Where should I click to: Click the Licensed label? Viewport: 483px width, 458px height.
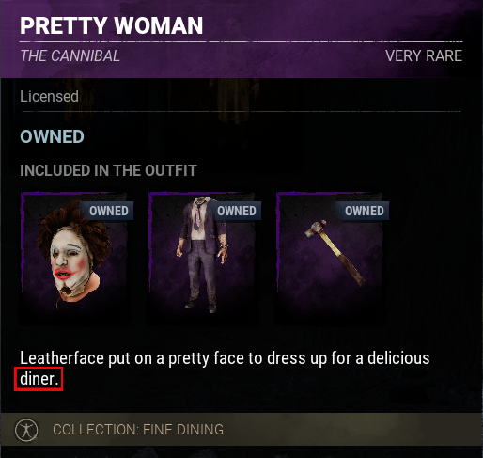49,96
